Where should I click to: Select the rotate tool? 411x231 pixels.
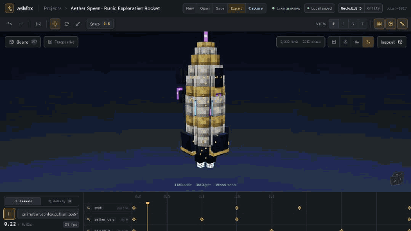pos(67,24)
